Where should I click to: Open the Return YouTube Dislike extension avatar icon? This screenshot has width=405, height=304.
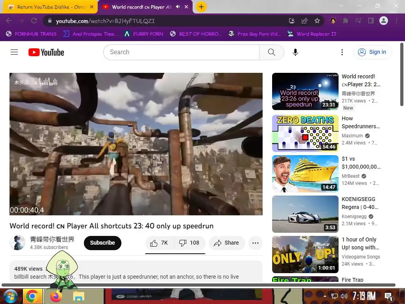pos(333,21)
